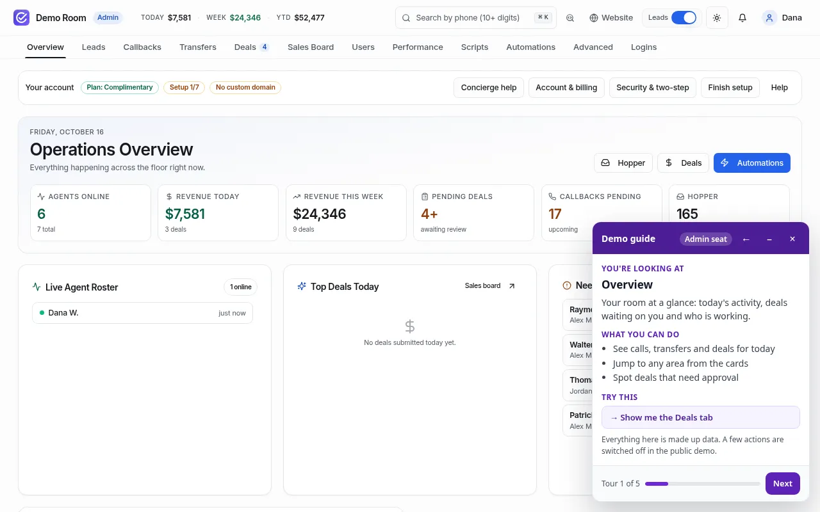Open the Deals tab with badge 4
Screen dimensions: 820x512
click(x=252, y=47)
